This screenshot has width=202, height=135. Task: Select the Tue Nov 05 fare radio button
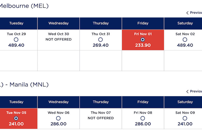16,118
